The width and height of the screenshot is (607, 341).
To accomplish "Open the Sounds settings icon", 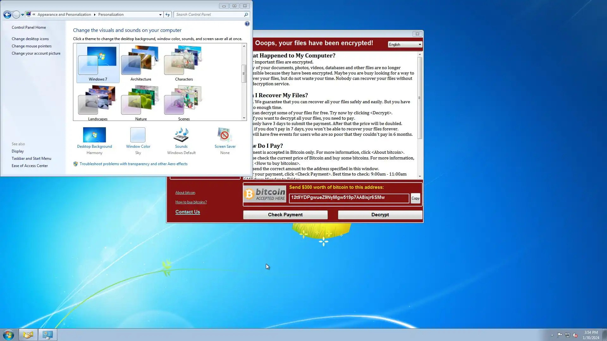I will 181,135.
